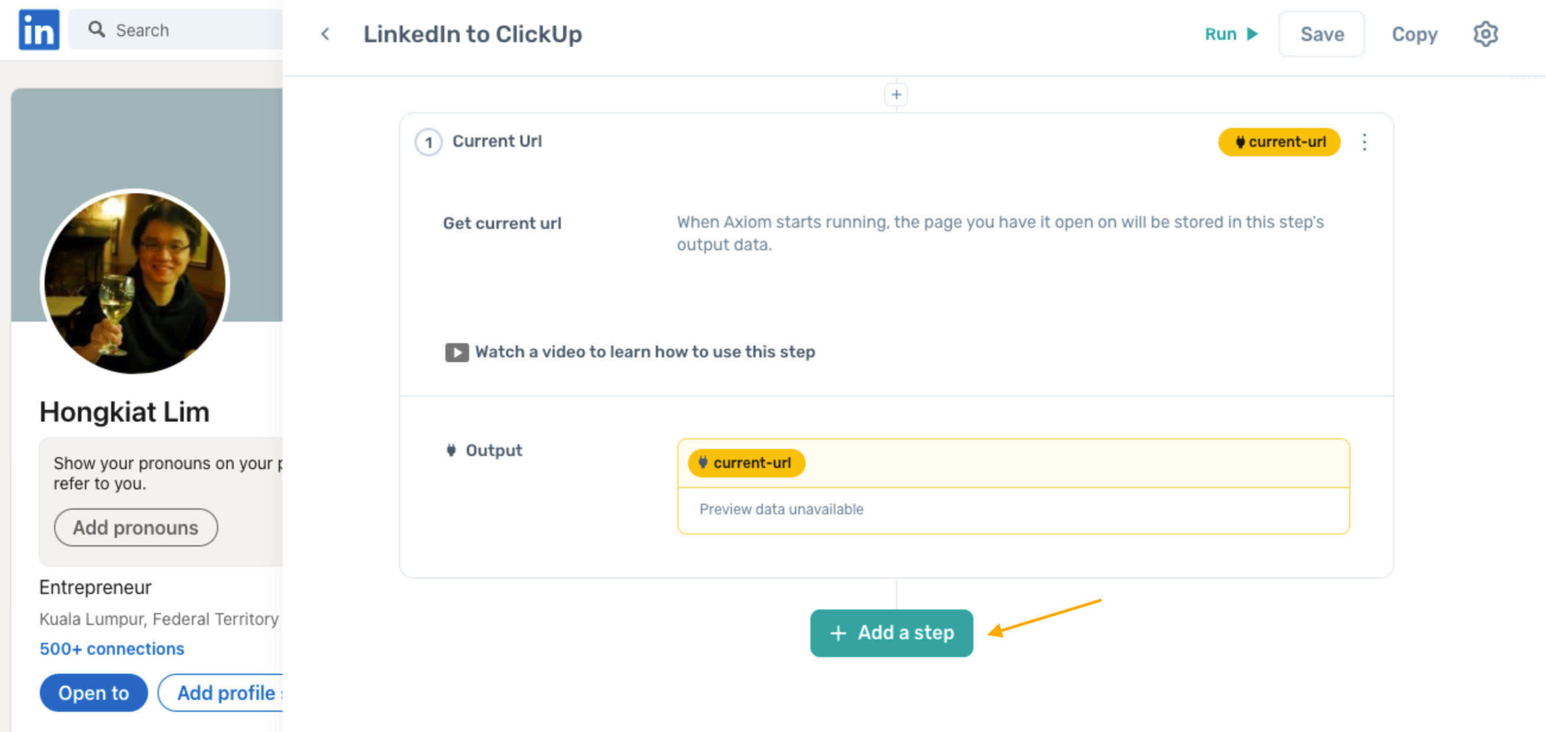
Task: Select the current-url token in Output box
Action: point(746,463)
